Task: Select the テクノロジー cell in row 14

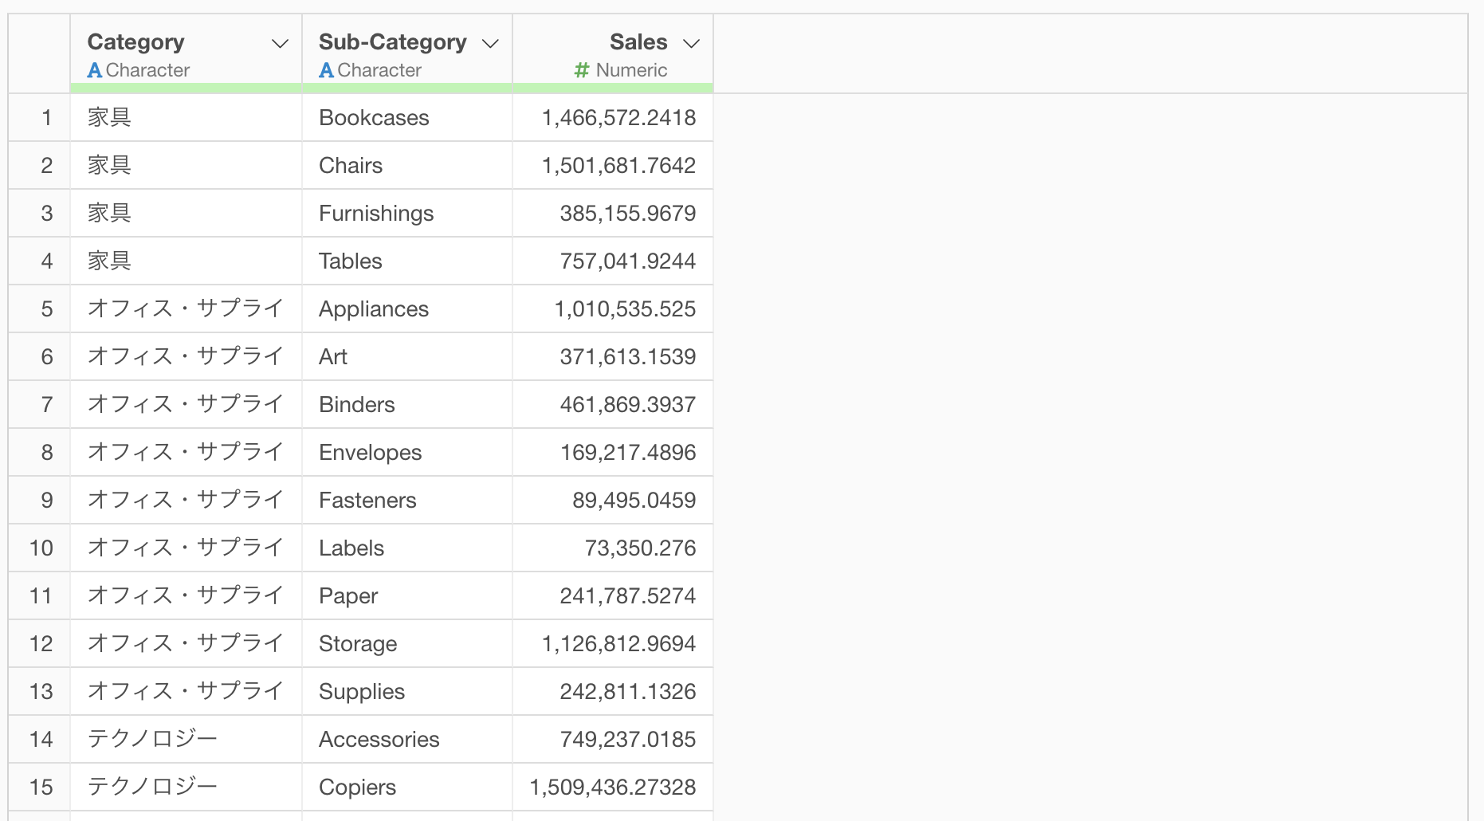Action: point(186,740)
